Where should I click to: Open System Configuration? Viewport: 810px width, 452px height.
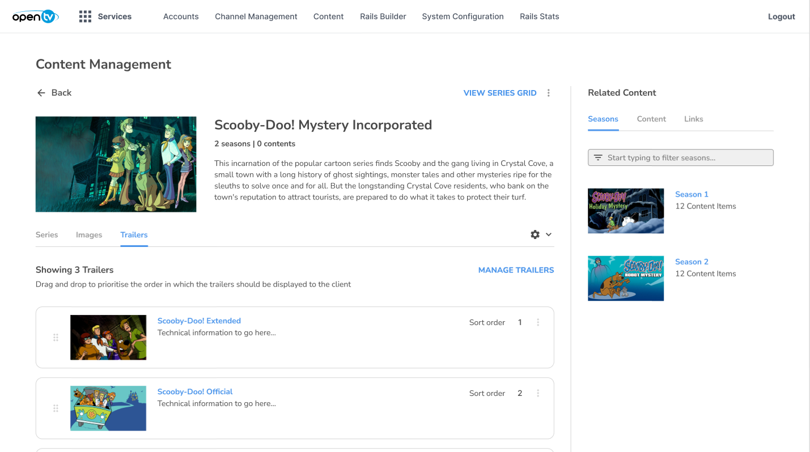(x=463, y=16)
